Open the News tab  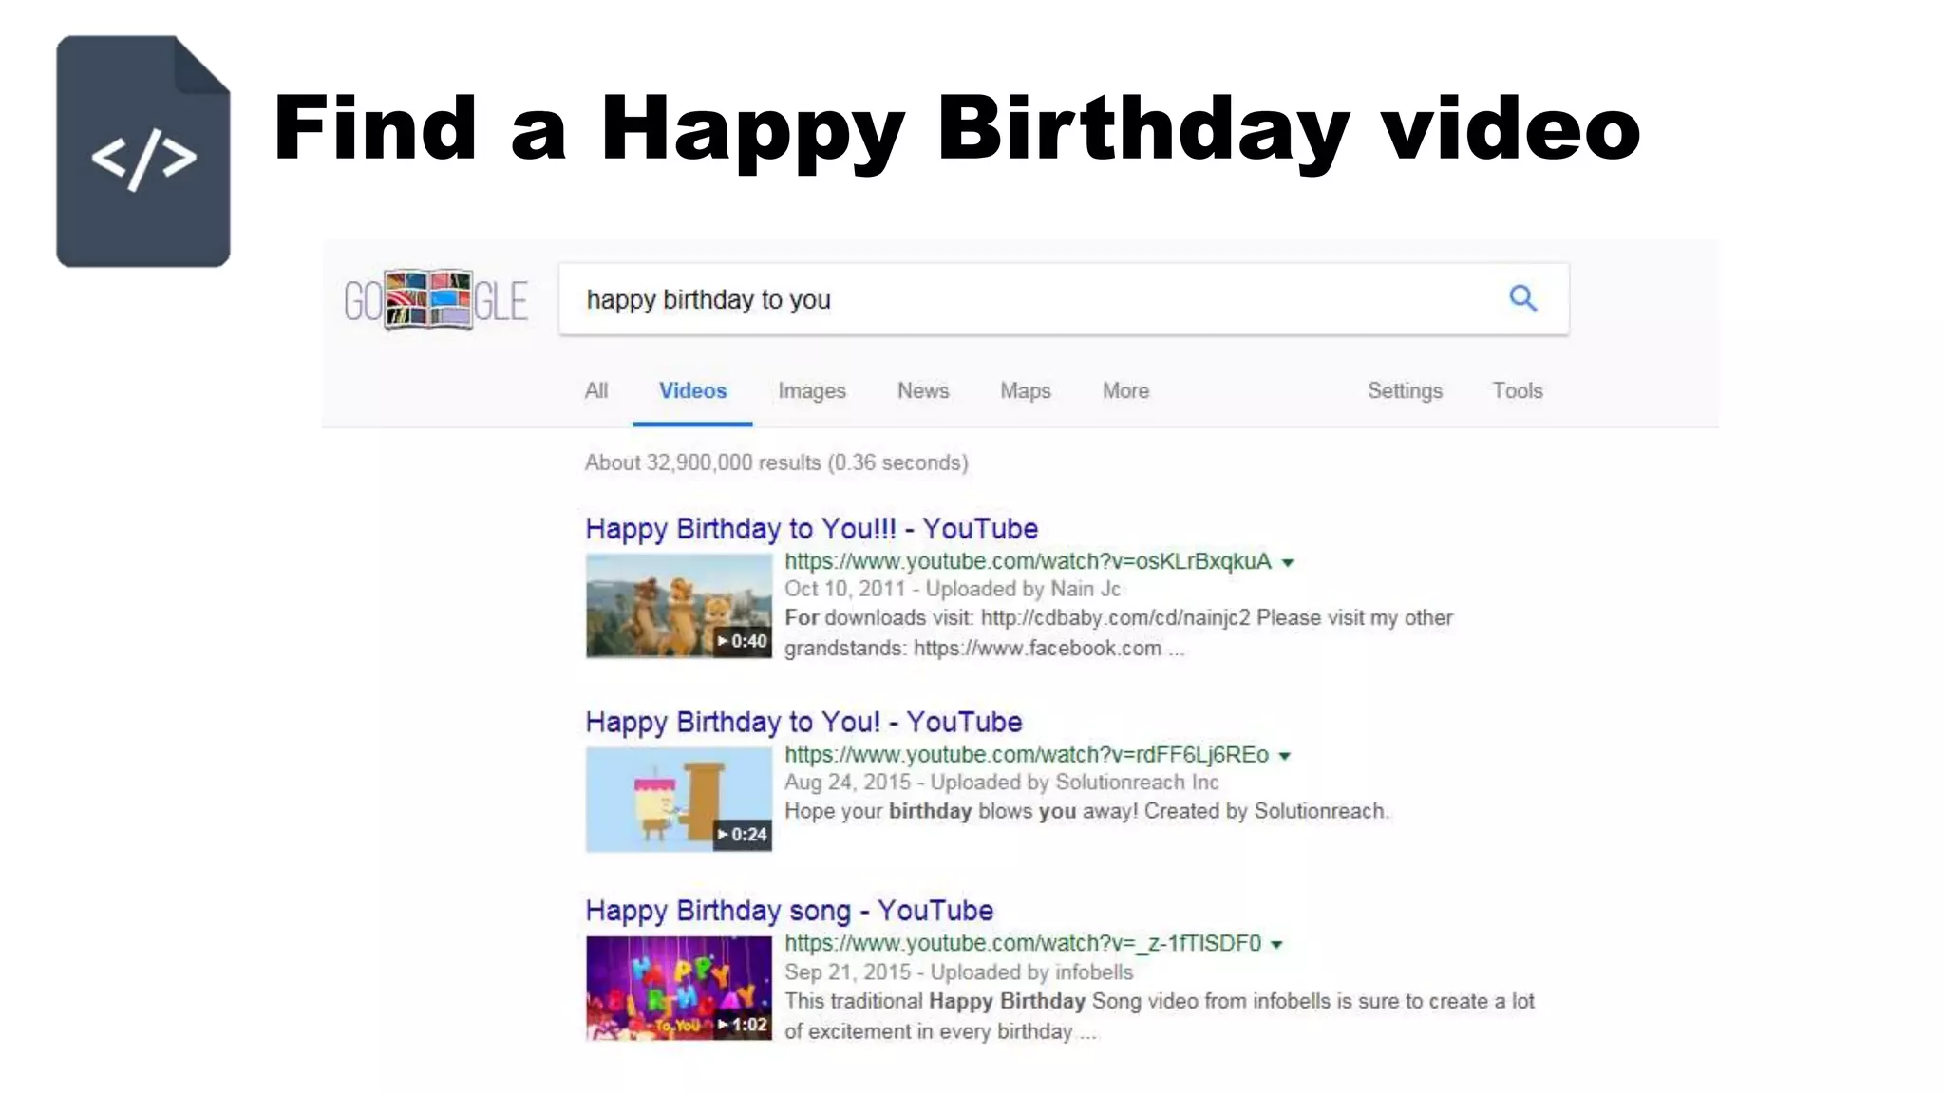coord(923,390)
